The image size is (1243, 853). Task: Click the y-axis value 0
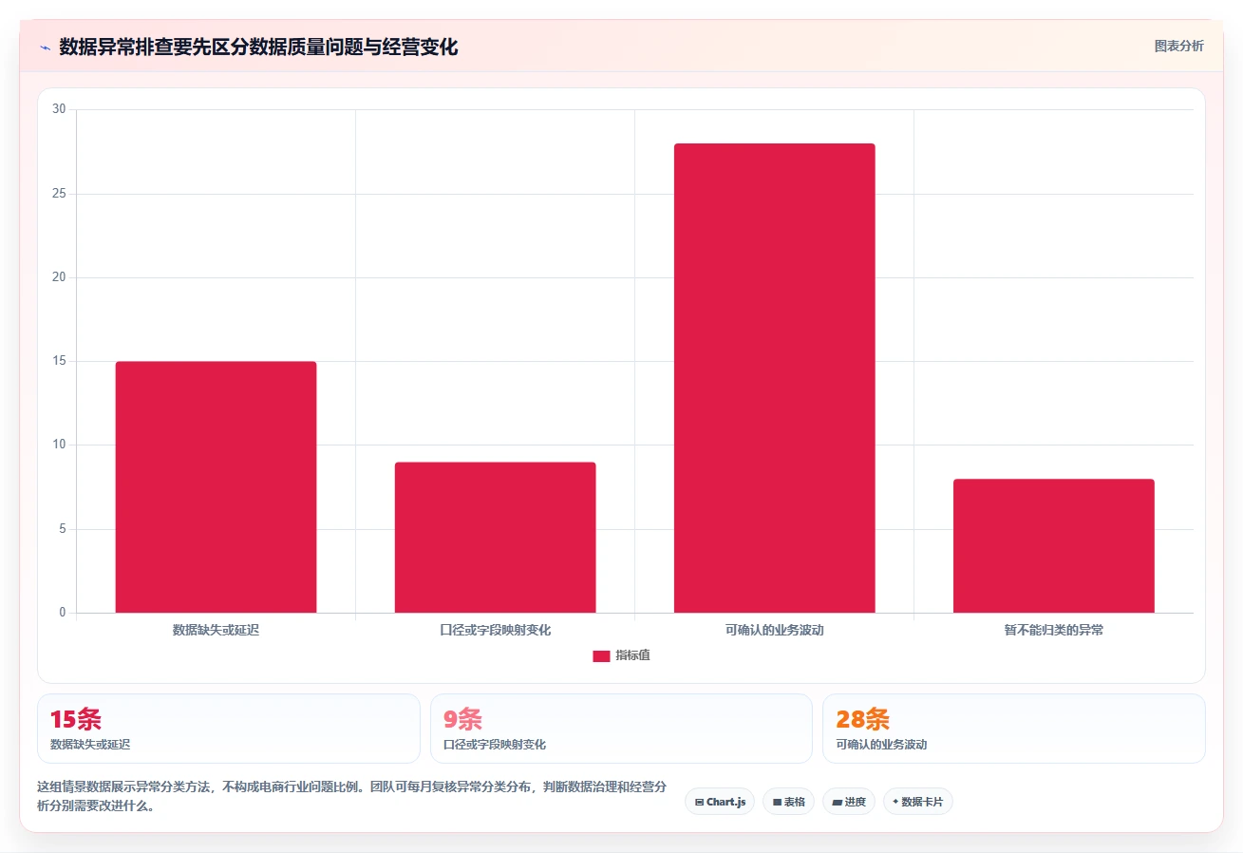(63, 613)
